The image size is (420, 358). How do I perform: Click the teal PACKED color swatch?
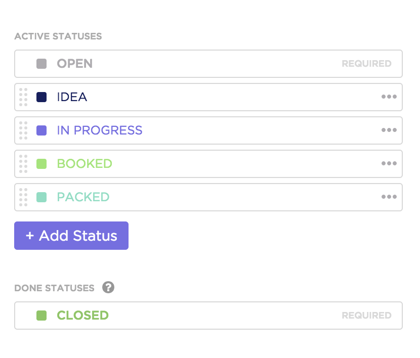click(41, 197)
